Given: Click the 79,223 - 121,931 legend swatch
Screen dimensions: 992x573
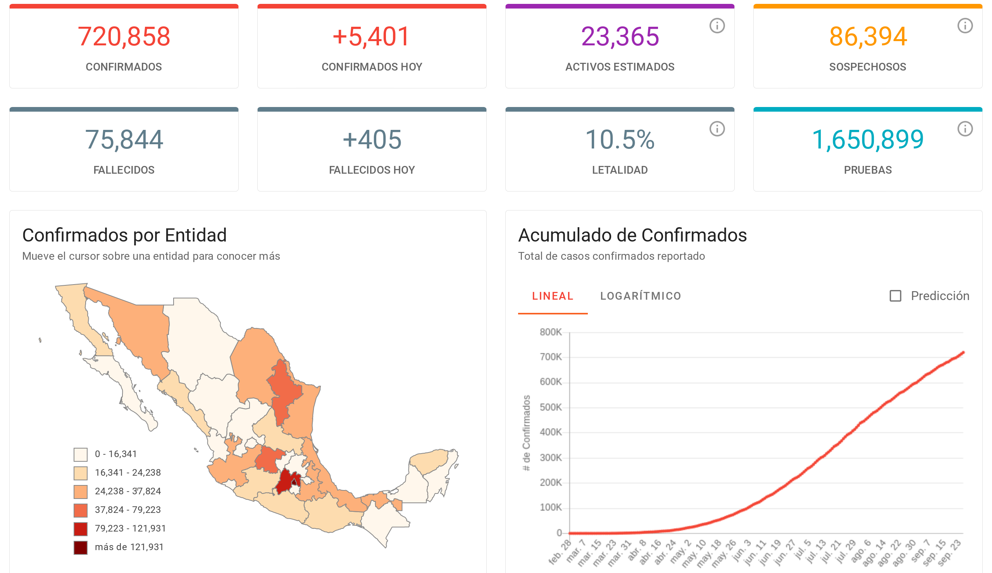Looking at the screenshot, I should (x=81, y=529).
